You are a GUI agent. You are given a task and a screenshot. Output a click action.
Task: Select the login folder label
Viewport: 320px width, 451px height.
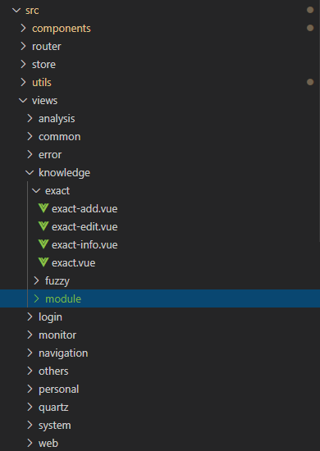tap(50, 317)
